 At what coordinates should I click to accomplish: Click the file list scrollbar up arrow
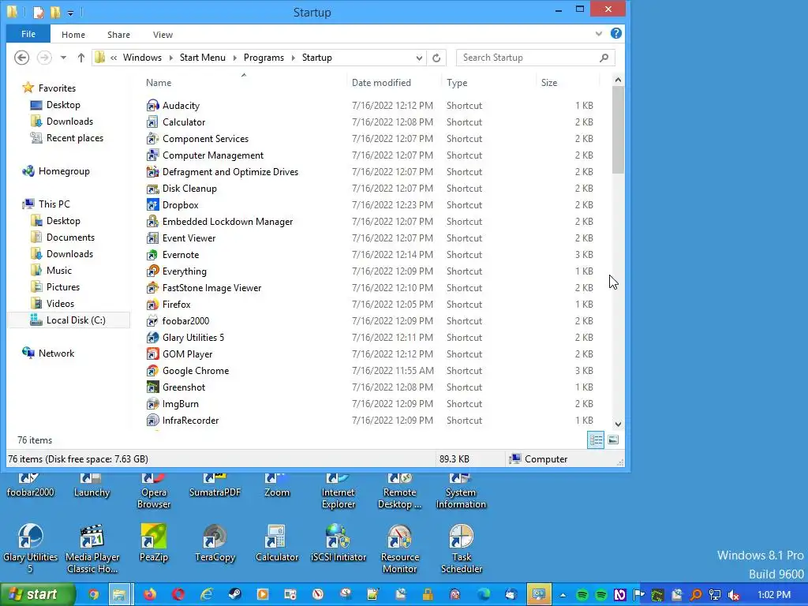[x=618, y=80]
